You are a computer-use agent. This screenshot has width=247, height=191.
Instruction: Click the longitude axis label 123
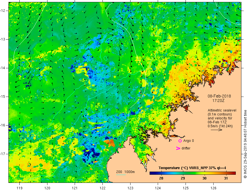pyautogui.click(x=130, y=188)
